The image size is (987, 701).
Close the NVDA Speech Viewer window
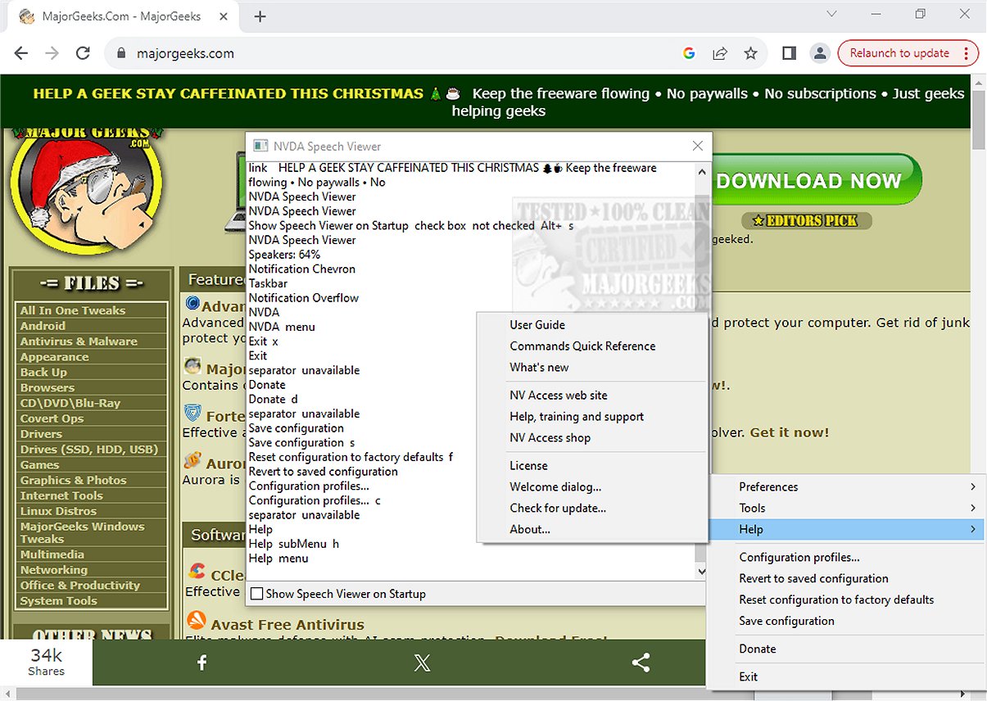coord(698,146)
